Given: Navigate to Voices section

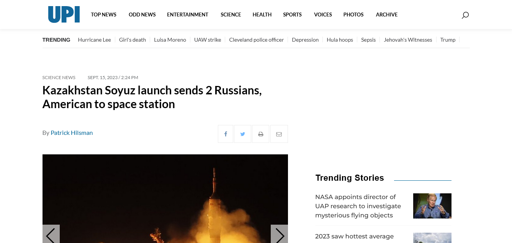Looking at the screenshot, I should point(323,15).
